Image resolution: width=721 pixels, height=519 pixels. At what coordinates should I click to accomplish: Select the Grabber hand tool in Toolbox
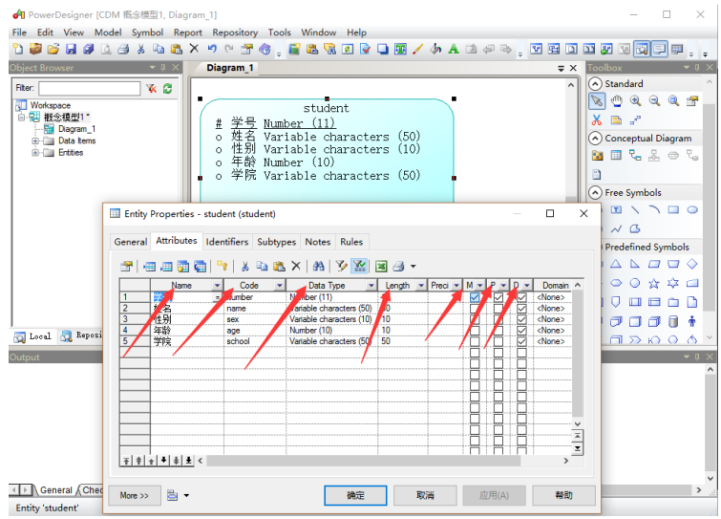616,100
